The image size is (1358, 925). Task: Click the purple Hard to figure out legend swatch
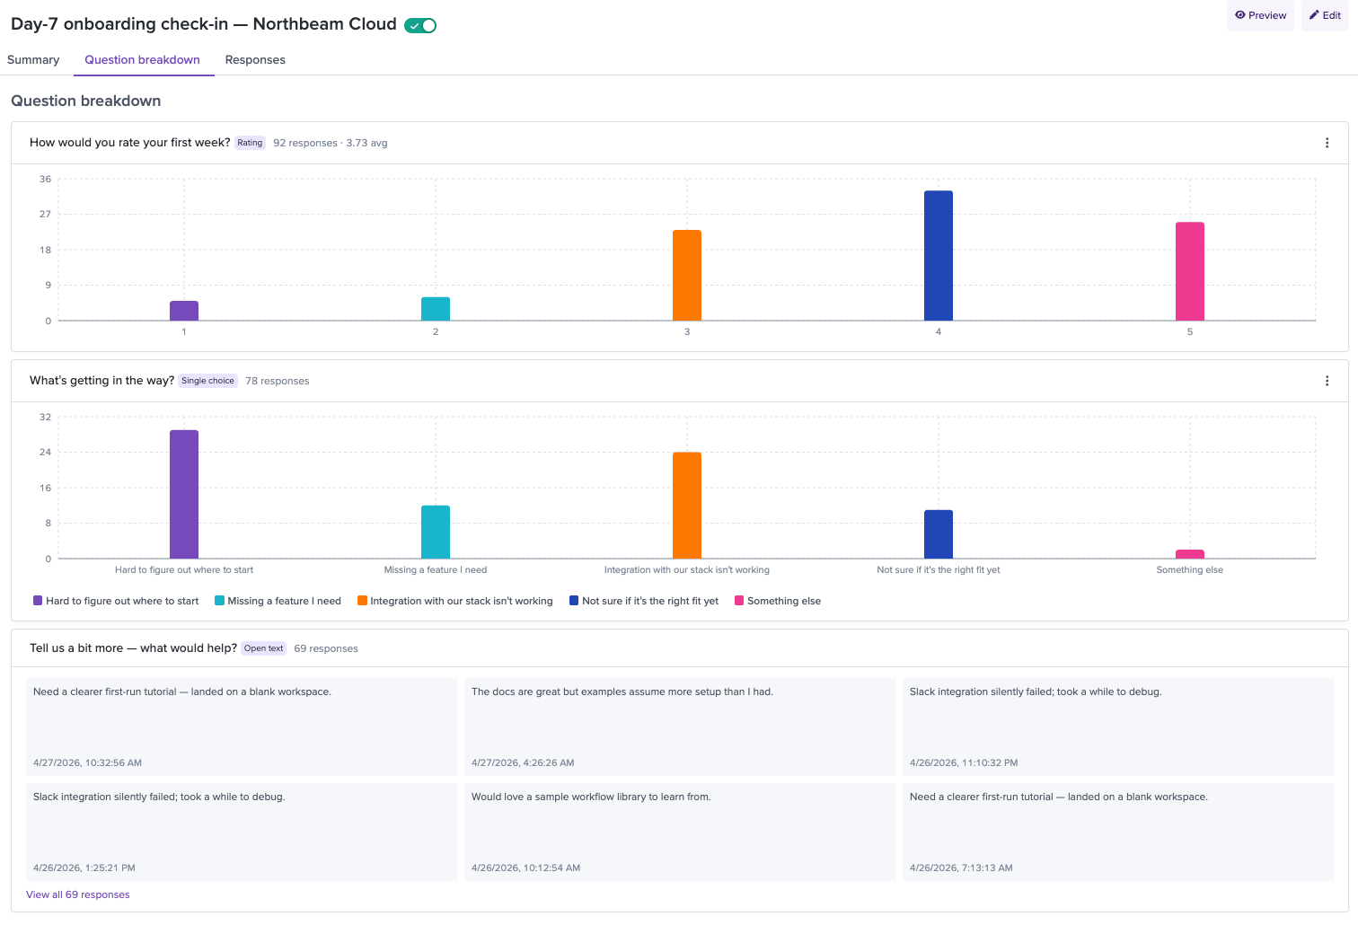(38, 601)
